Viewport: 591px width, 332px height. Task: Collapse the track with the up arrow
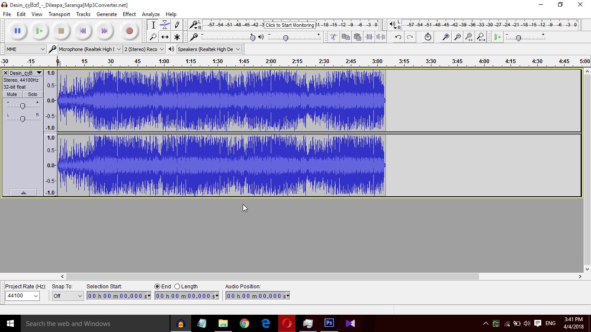pos(23,192)
